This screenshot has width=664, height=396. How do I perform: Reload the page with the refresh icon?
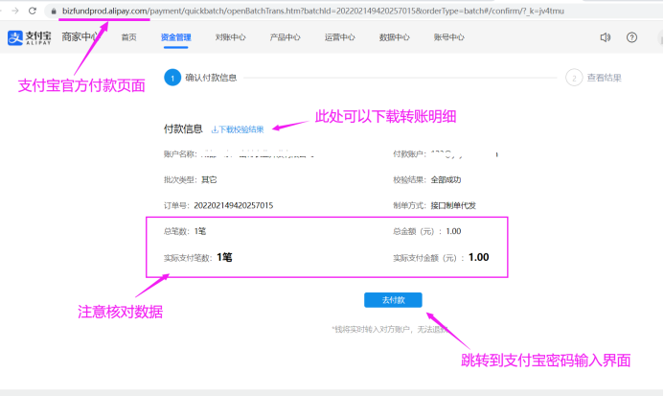(33, 10)
